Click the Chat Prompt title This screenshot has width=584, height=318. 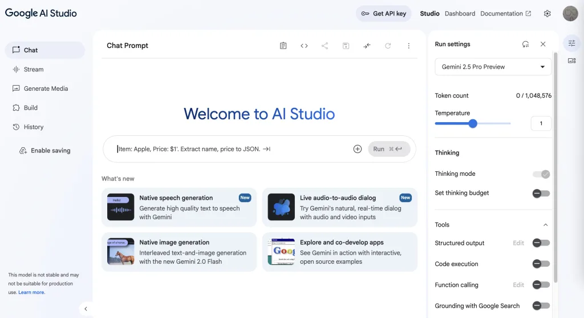[x=127, y=46]
